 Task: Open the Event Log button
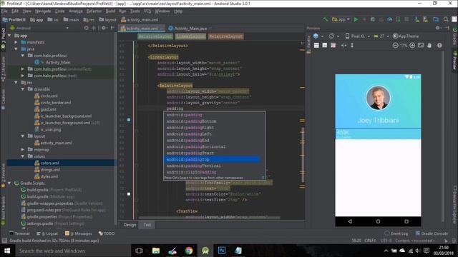(x=396, y=233)
